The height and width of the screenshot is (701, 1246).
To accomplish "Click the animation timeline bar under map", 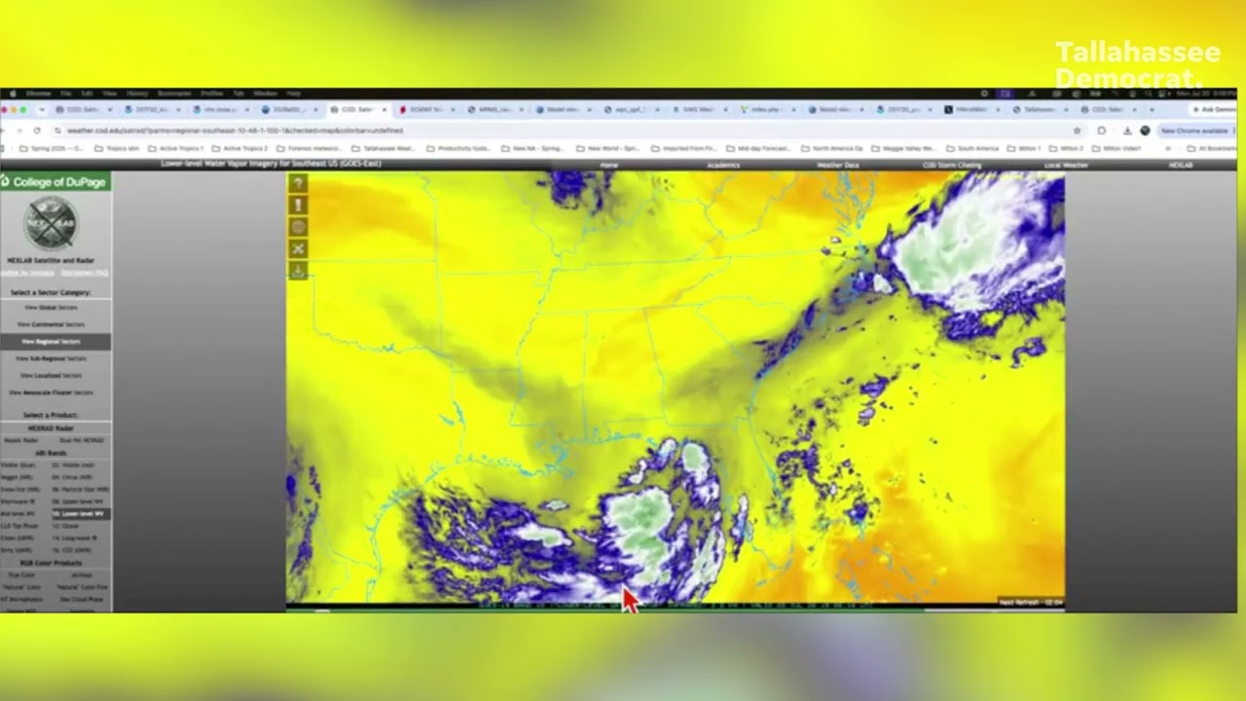I will point(675,609).
